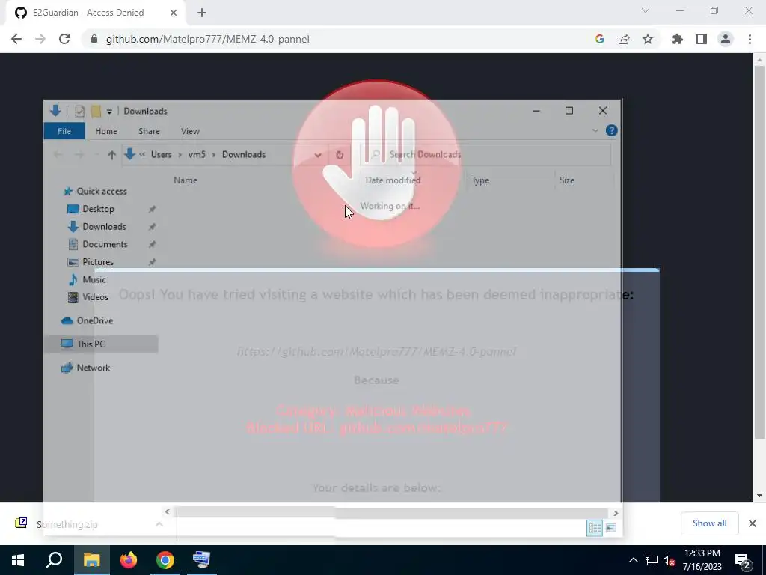The width and height of the screenshot is (766, 575).
Task: Open Chrome from taskbar
Action: [165, 560]
